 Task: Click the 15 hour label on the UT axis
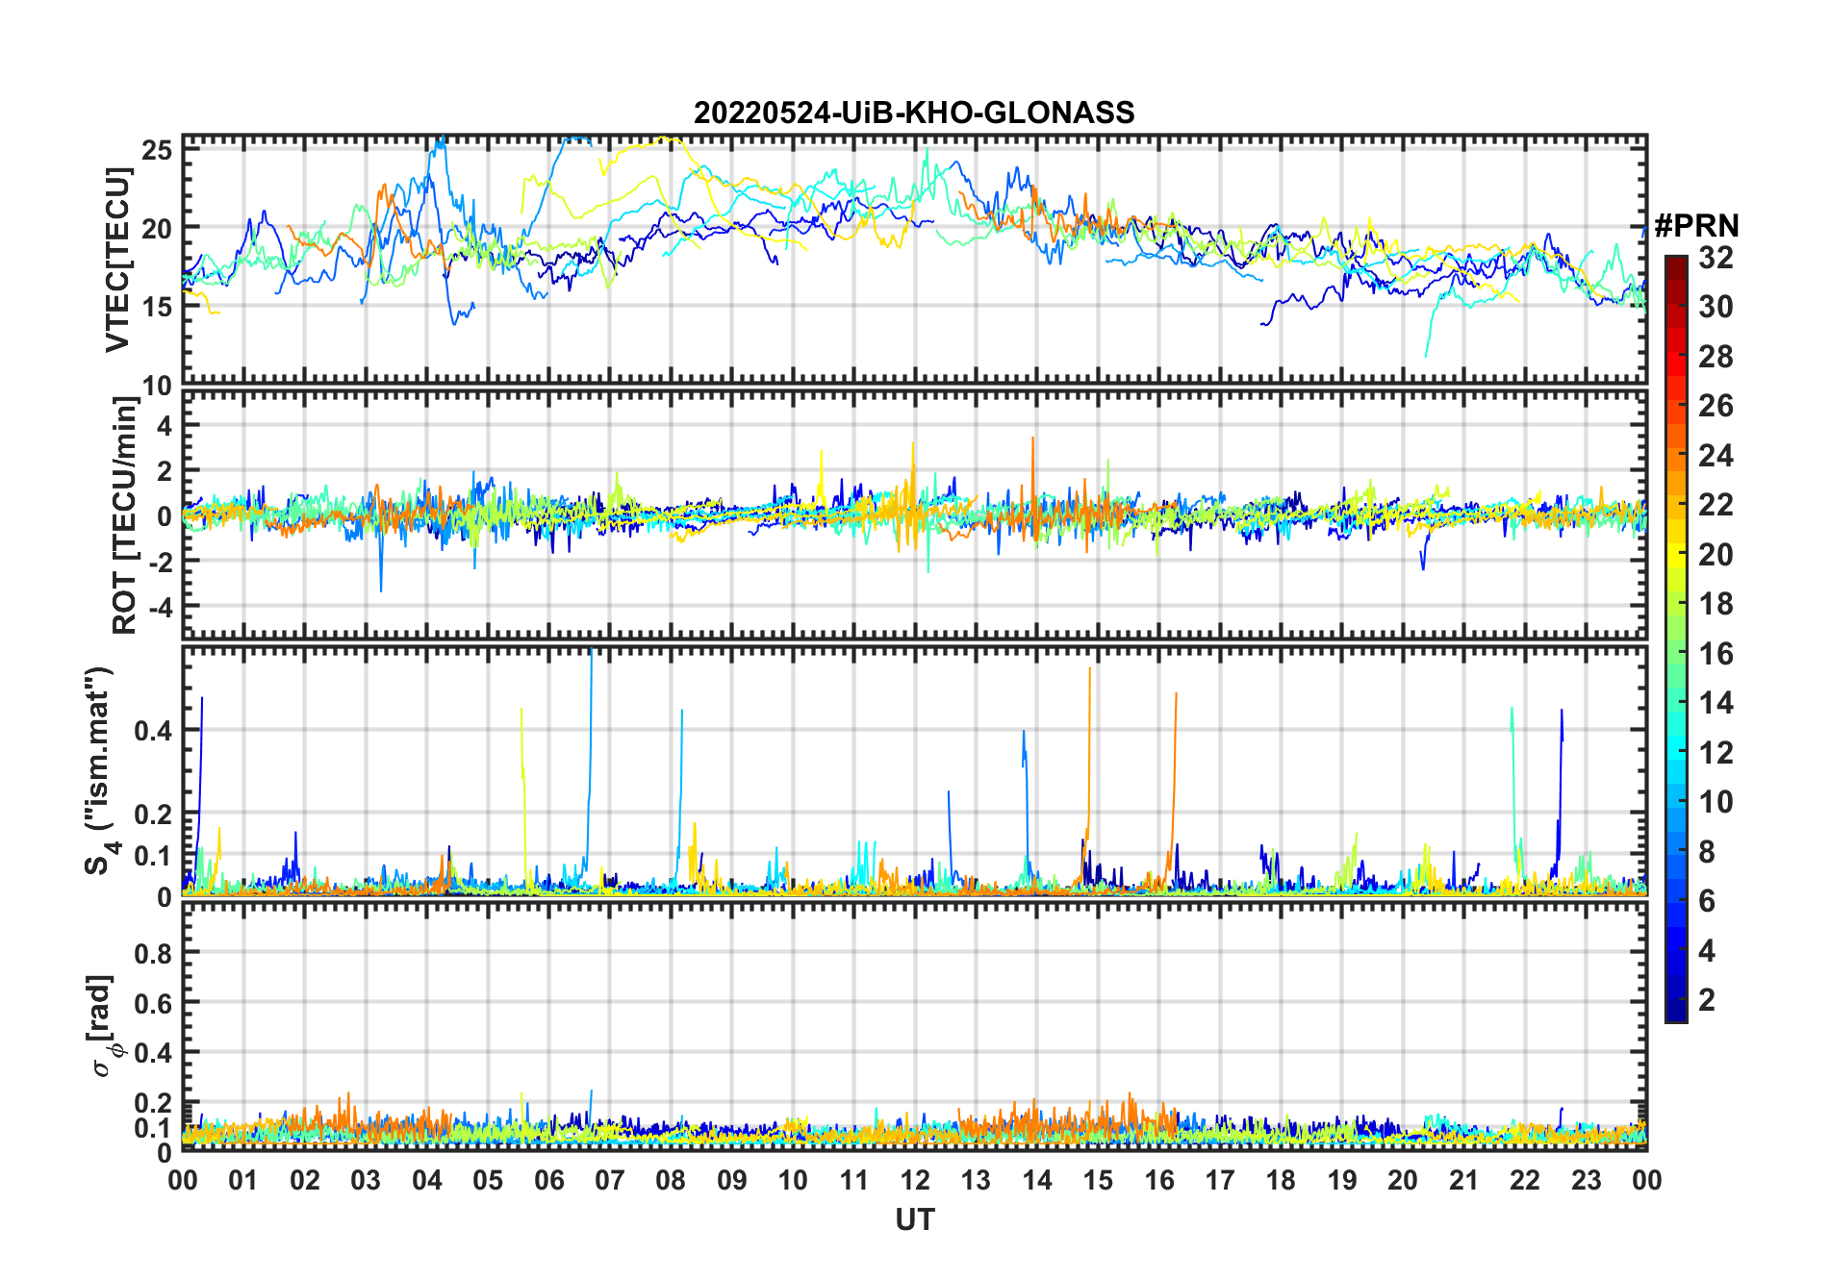1099,1181
